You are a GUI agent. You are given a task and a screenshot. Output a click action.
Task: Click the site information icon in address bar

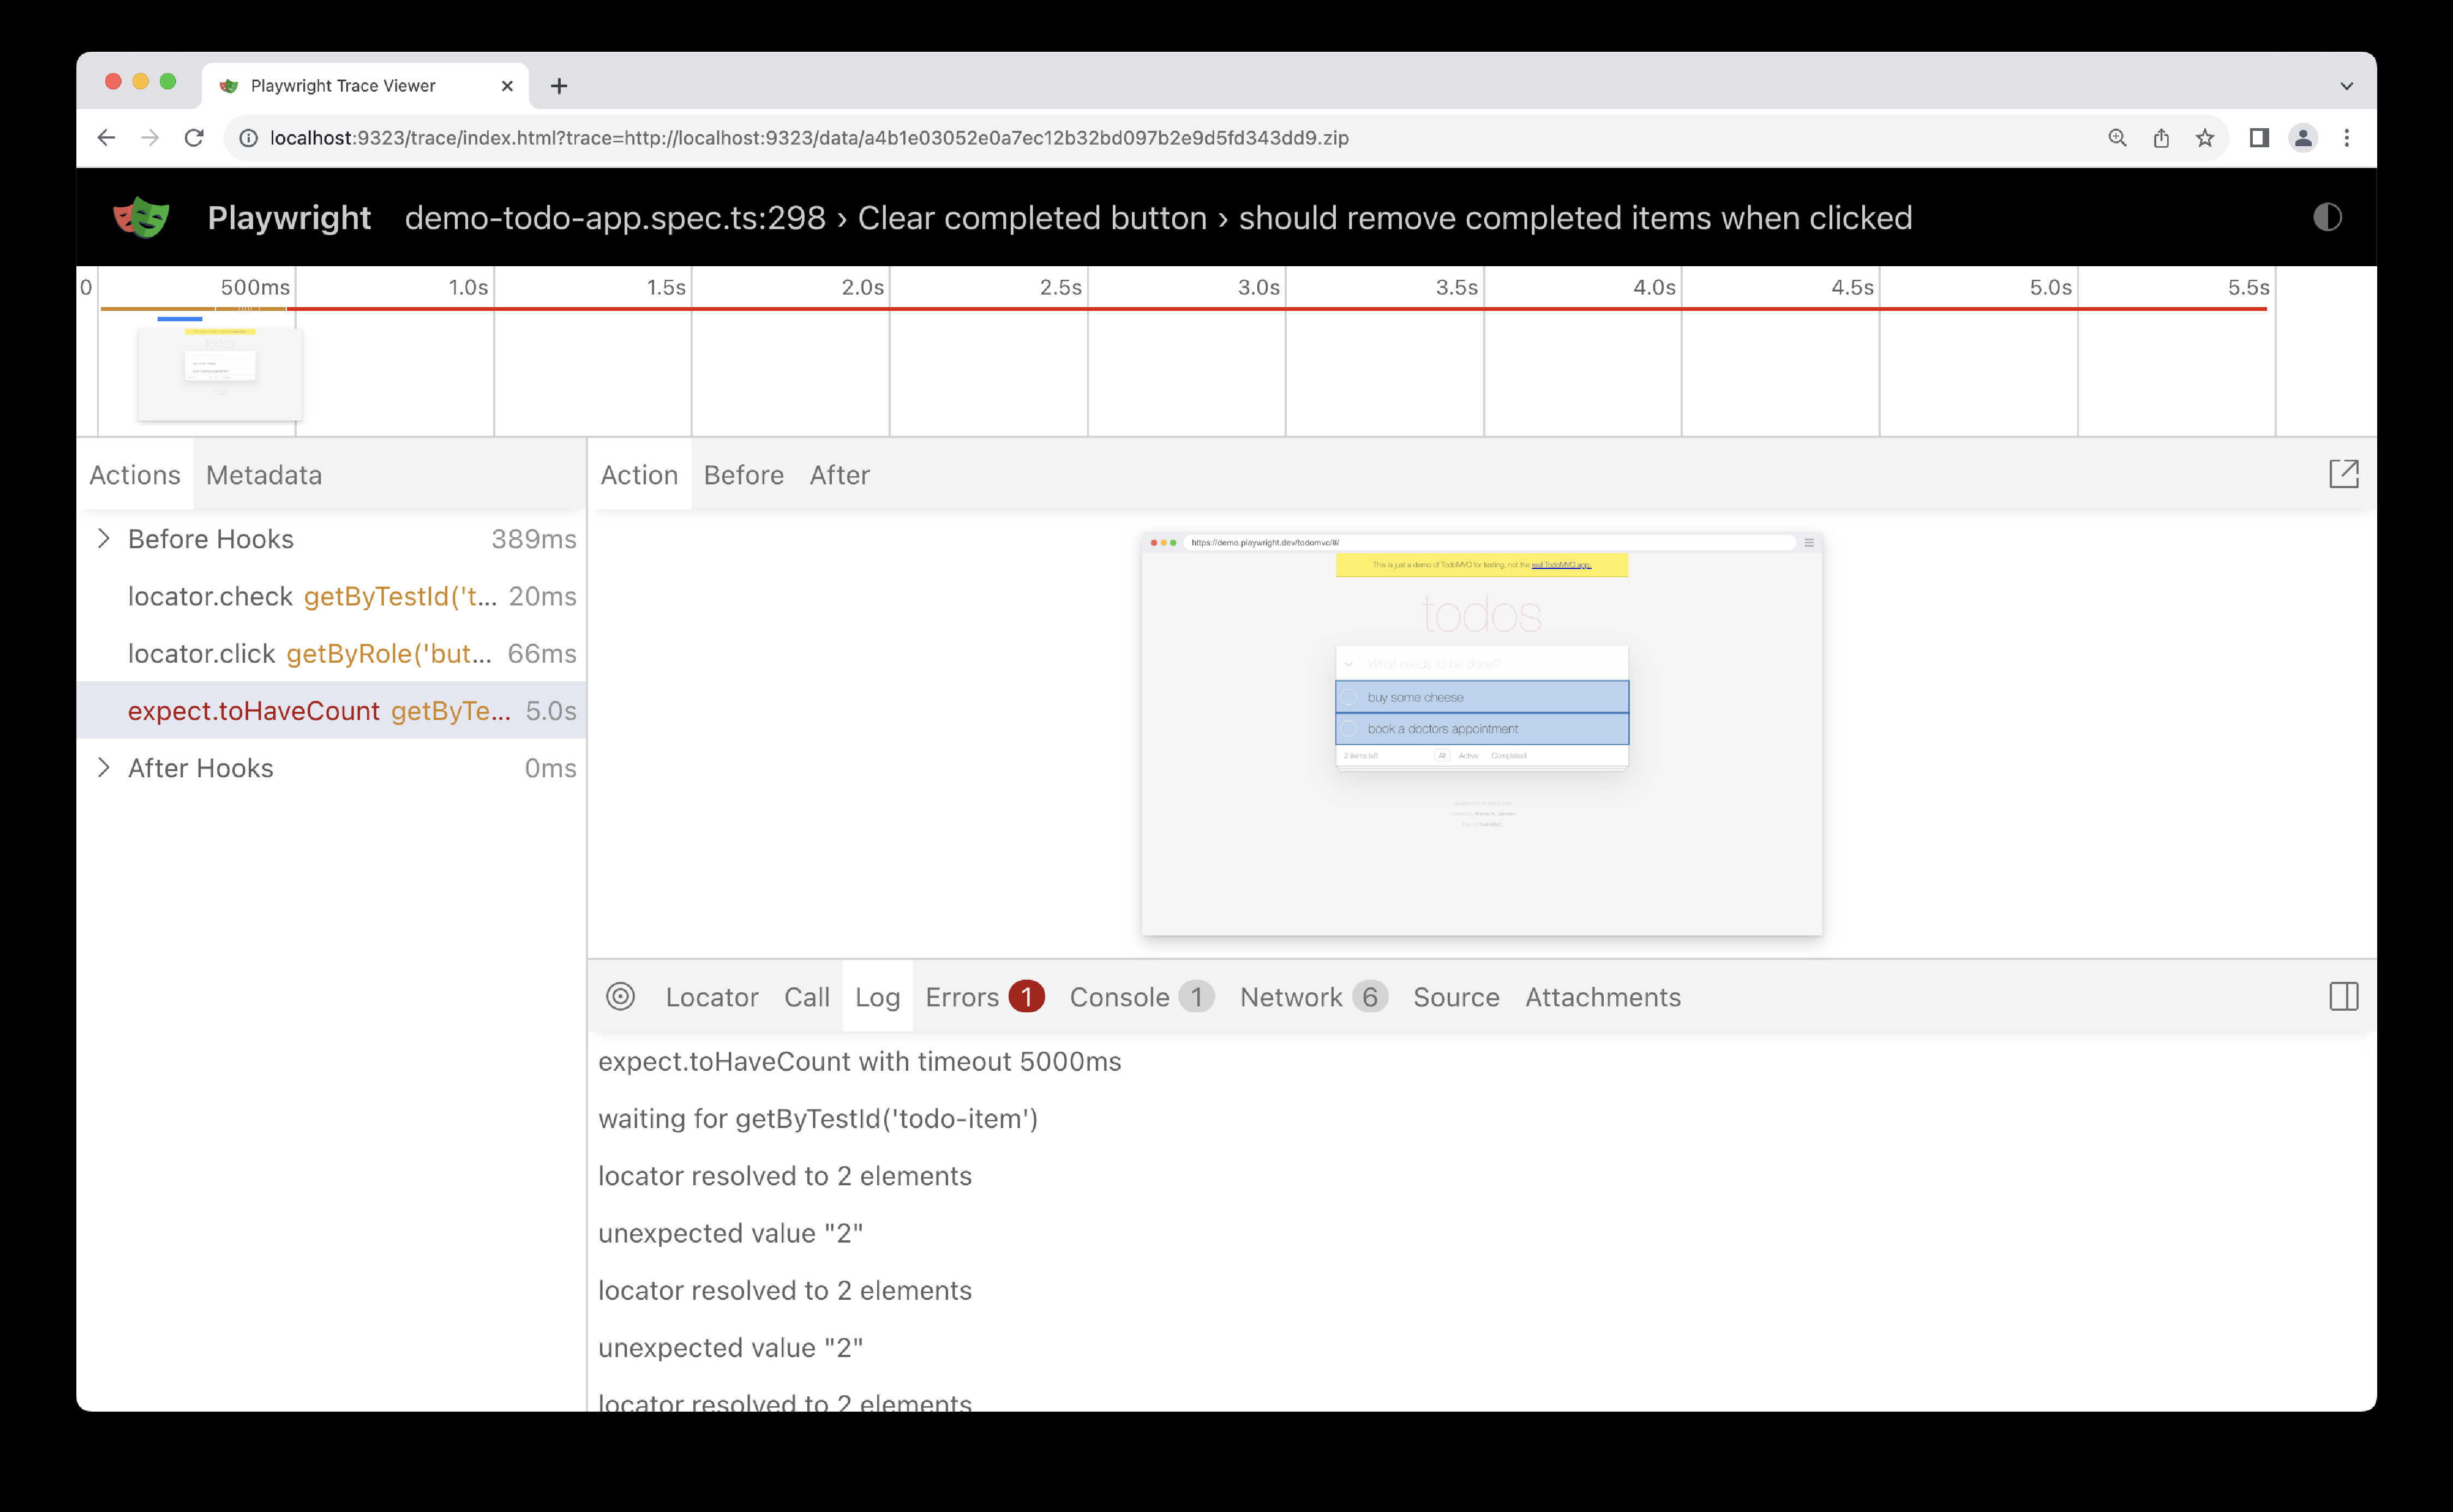tap(248, 138)
